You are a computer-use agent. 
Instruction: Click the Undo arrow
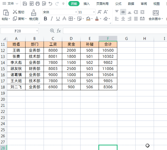click(50, 4)
